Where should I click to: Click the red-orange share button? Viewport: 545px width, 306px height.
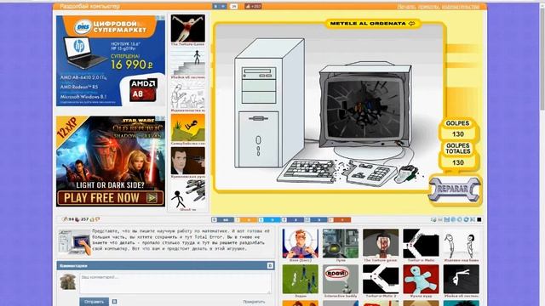coord(340,219)
